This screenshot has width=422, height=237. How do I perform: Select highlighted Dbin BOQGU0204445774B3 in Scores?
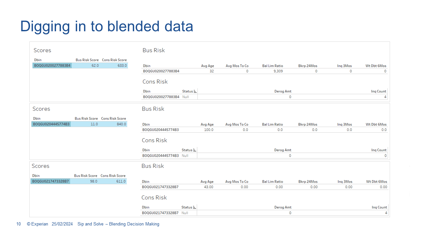coord(51,124)
